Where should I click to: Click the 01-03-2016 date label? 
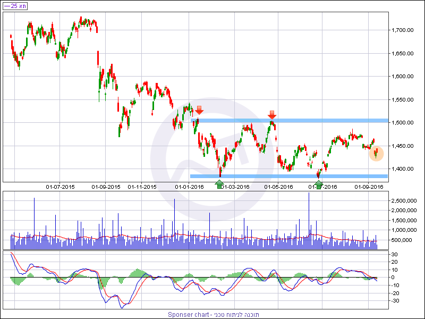235,187
